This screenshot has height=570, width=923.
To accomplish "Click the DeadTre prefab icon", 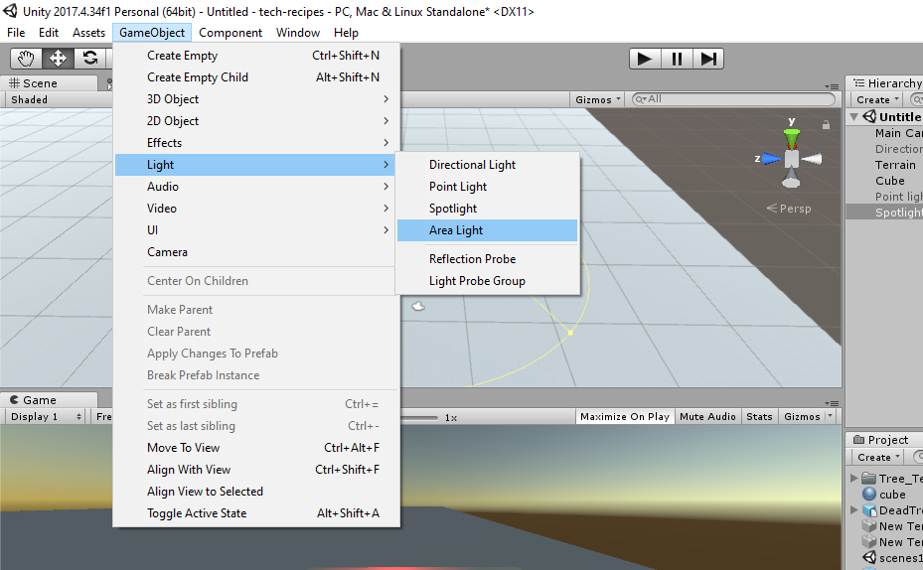I will pyautogui.click(x=868, y=510).
